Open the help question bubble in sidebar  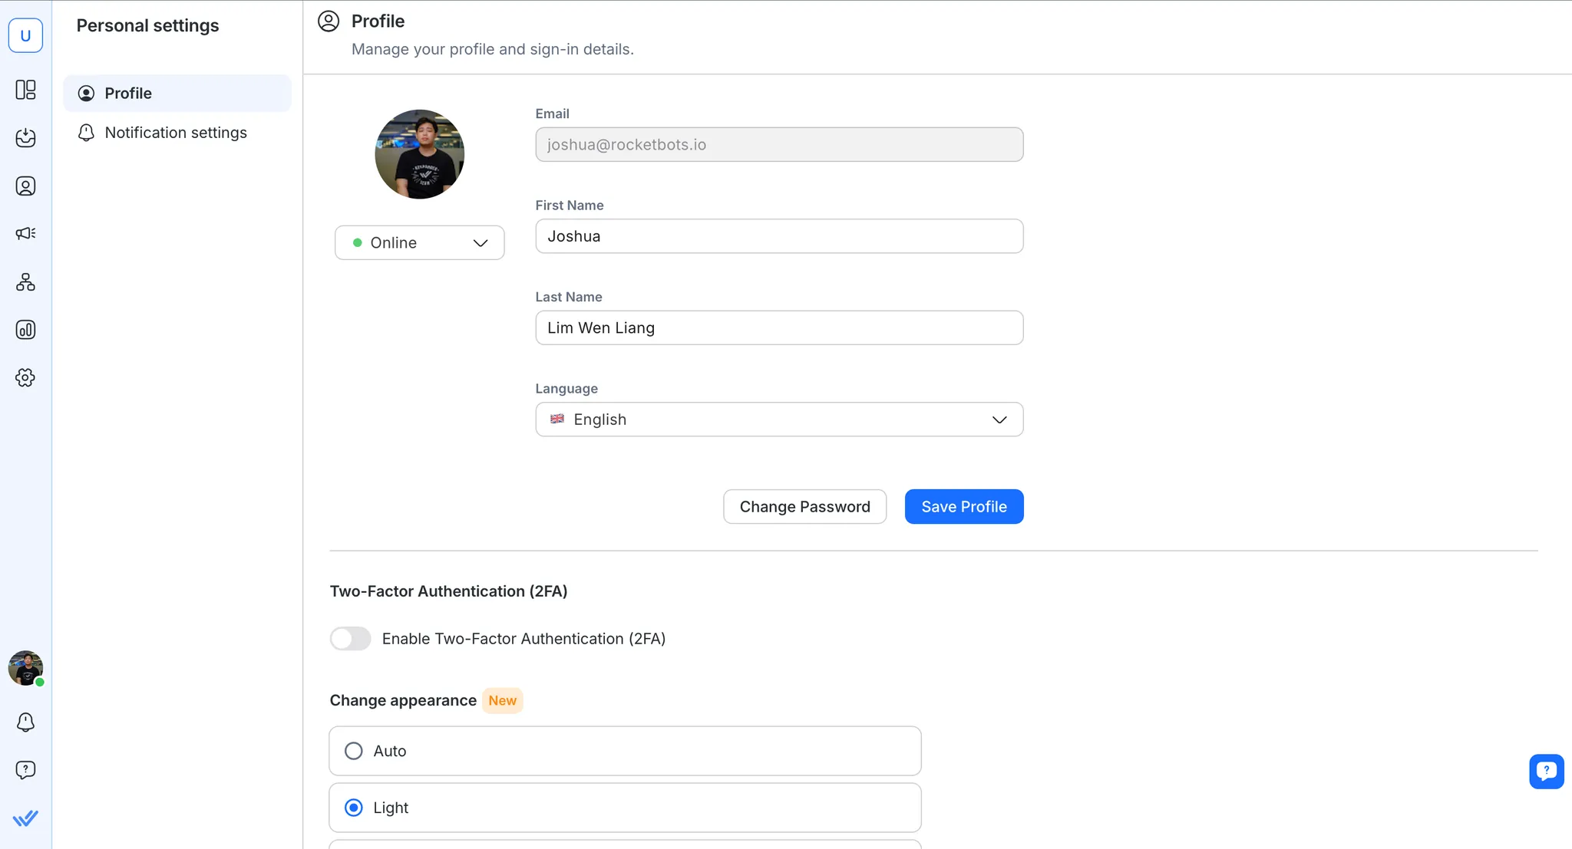point(25,769)
